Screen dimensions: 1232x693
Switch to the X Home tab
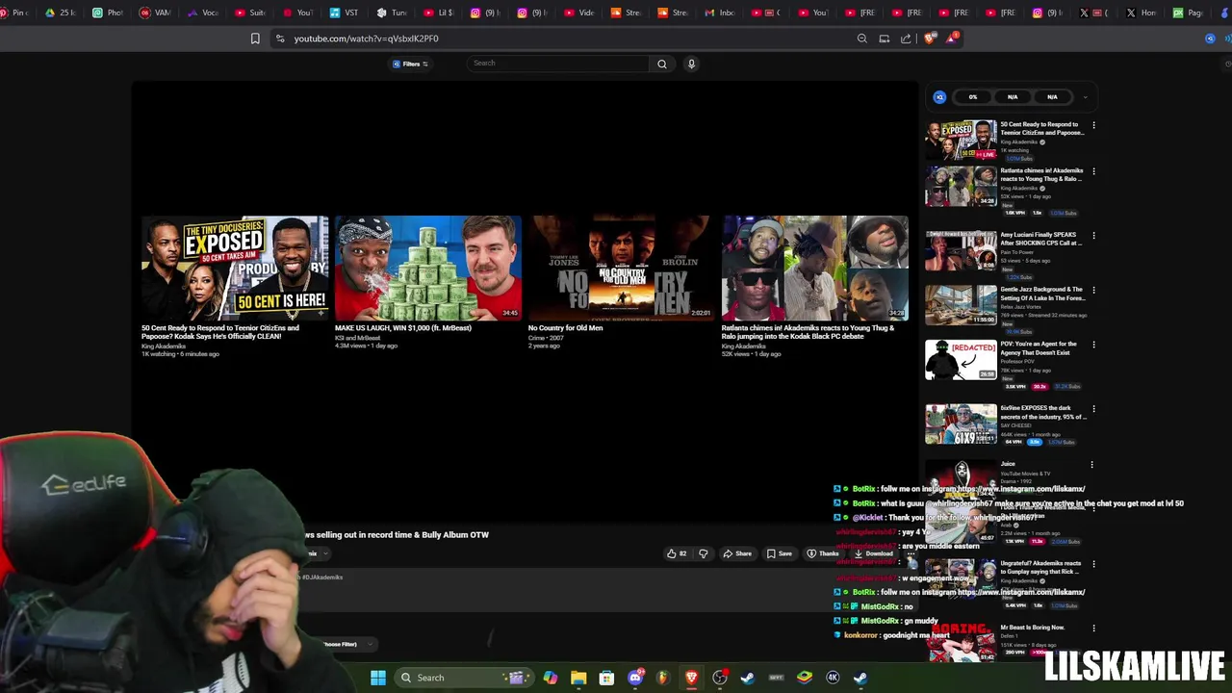point(1141,13)
